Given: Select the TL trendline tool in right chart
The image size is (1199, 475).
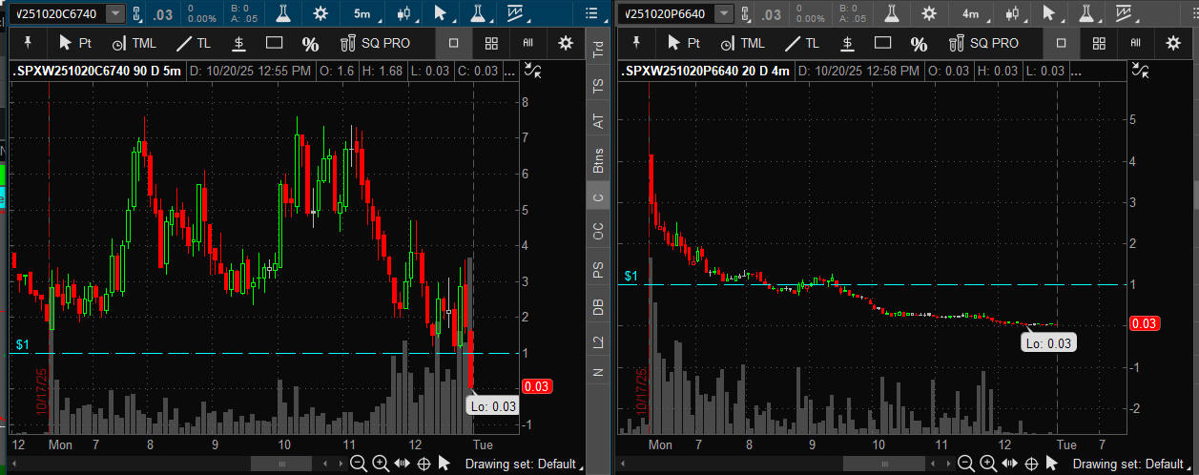Looking at the screenshot, I should coord(800,43).
